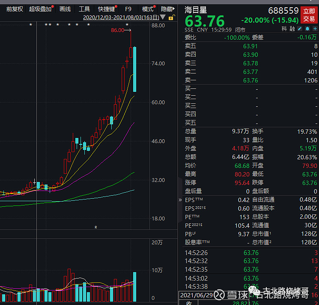The width and height of the screenshot is (319, 305).
Task: Click the 总额 value 6.44亿
Action: (x=241, y=157)
